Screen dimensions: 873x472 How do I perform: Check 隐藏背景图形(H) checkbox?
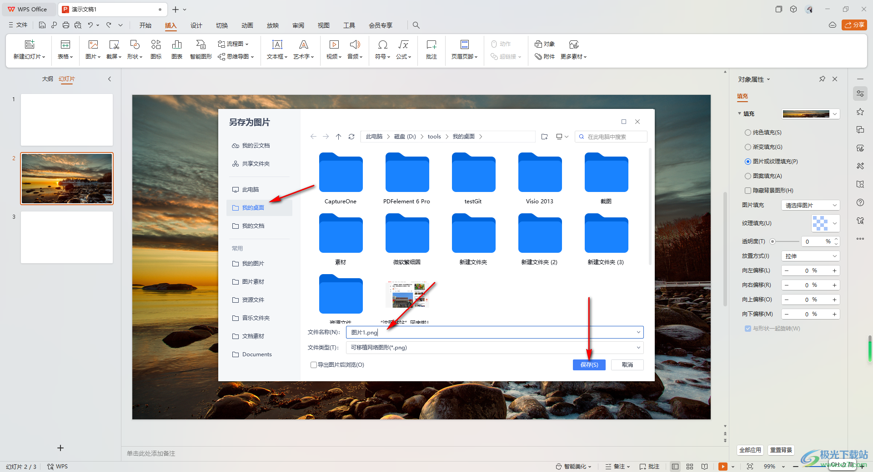748,191
